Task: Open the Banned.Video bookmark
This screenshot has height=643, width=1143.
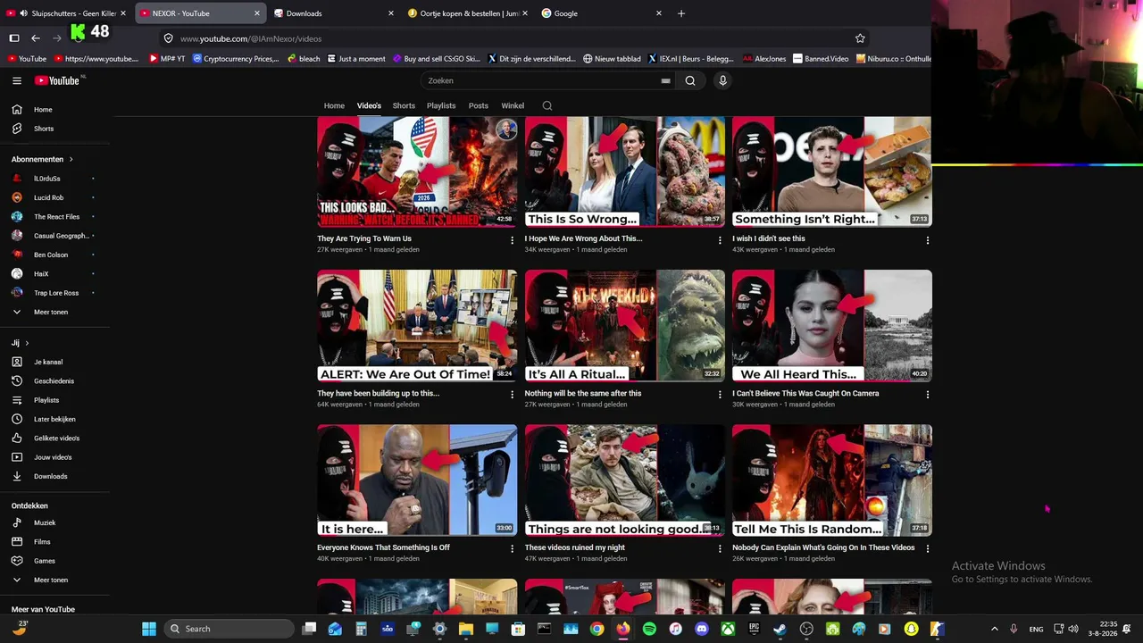Action: [x=821, y=59]
